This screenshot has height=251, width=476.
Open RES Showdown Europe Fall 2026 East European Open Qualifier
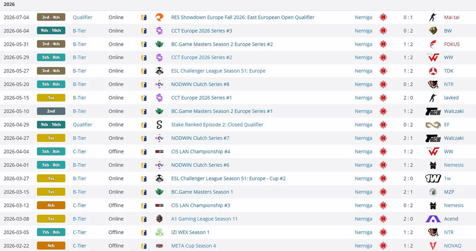pos(243,17)
